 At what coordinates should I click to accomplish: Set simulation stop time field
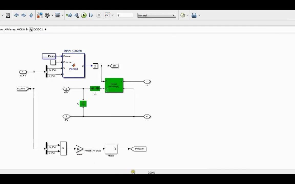coord(125,15)
